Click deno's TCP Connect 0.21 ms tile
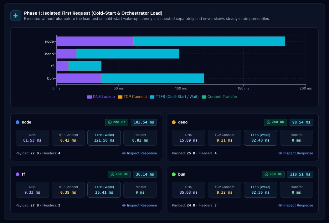This screenshot has width=329, height=223. [224, 138]
